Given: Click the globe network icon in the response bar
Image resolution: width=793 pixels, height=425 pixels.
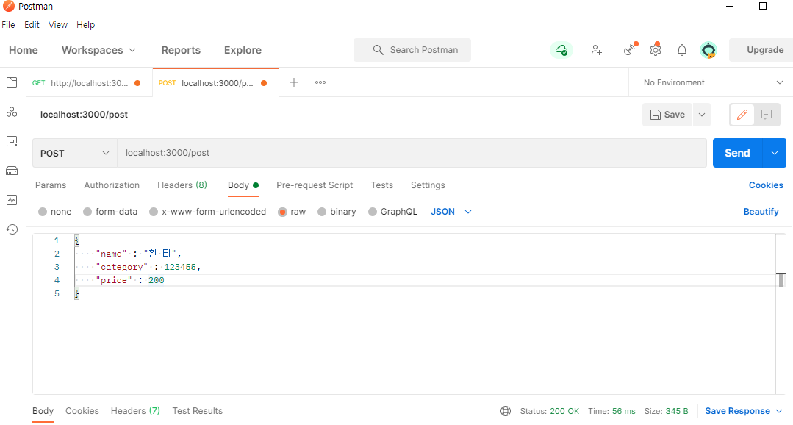Looking at the screenshot, I should 505,411.
